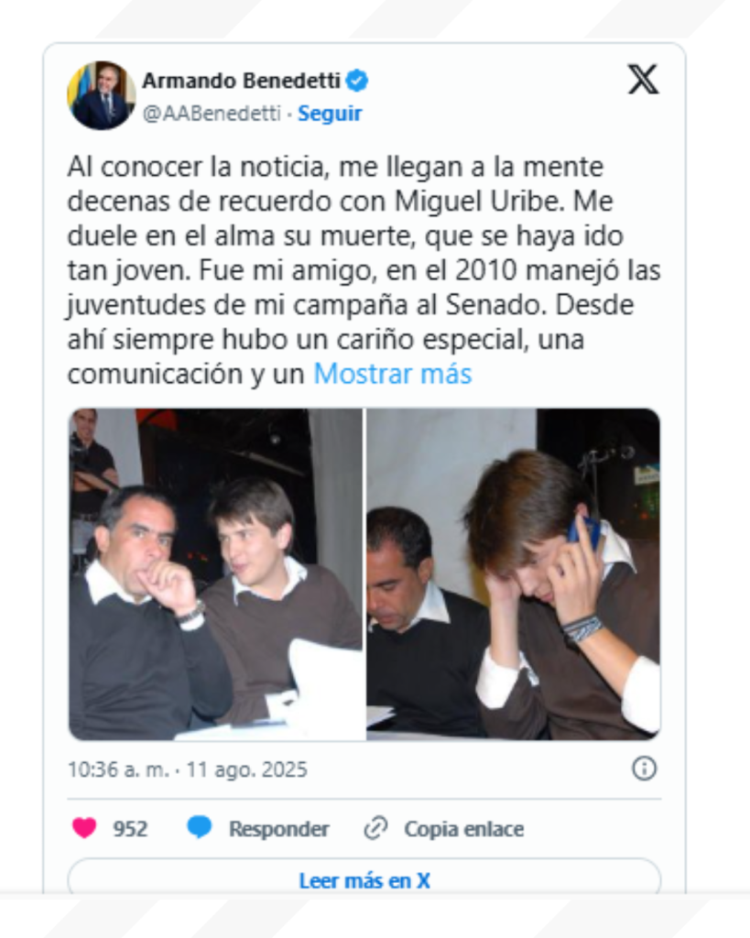The image size is (750, 938).
Task: Like the tweet with the heart icon
Action: (84, 828)
